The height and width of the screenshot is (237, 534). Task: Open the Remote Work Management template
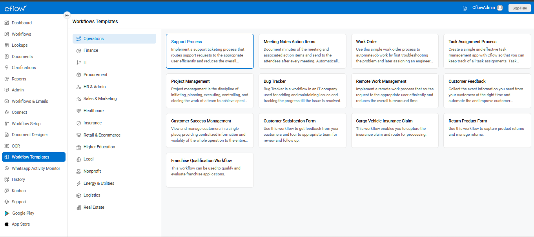click(395, 91)
